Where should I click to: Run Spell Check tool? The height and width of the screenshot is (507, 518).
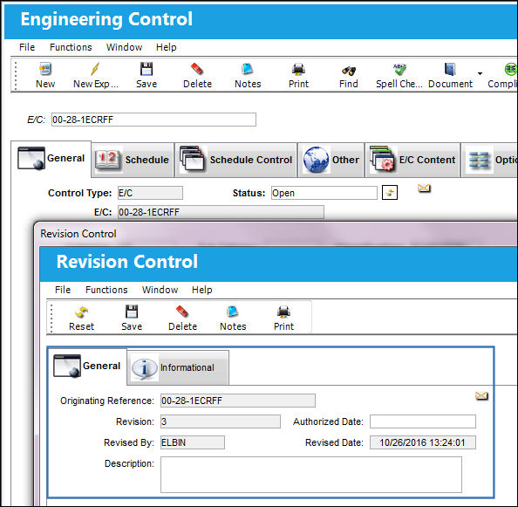coord(399,75)
